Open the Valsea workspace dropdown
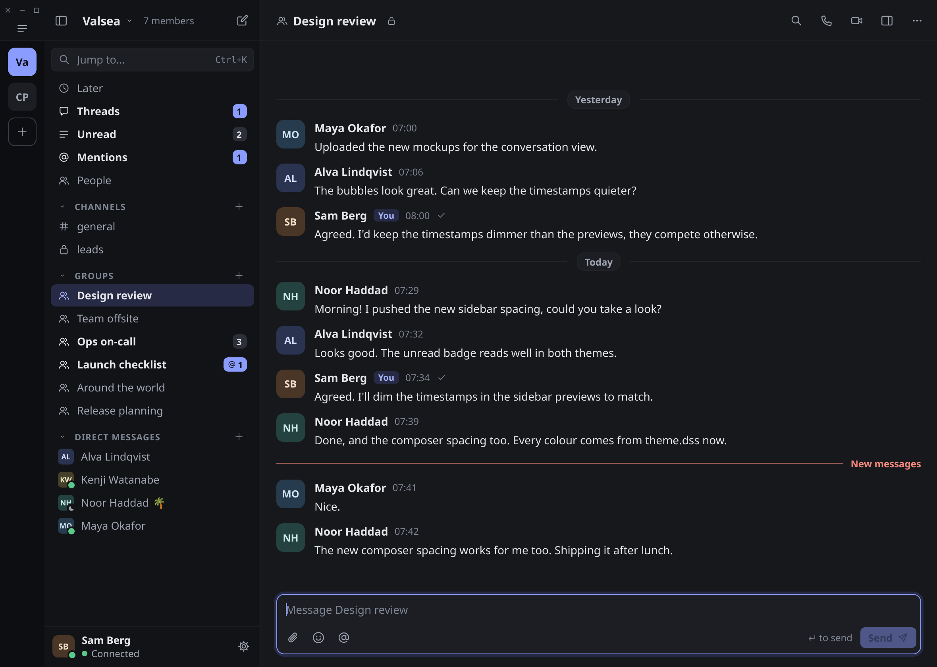The width and height of the screenshot is (937, 667). (x=107, y=21)
